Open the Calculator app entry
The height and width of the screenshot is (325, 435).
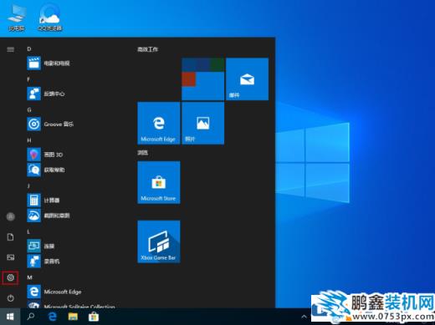[x=43, y=201]
